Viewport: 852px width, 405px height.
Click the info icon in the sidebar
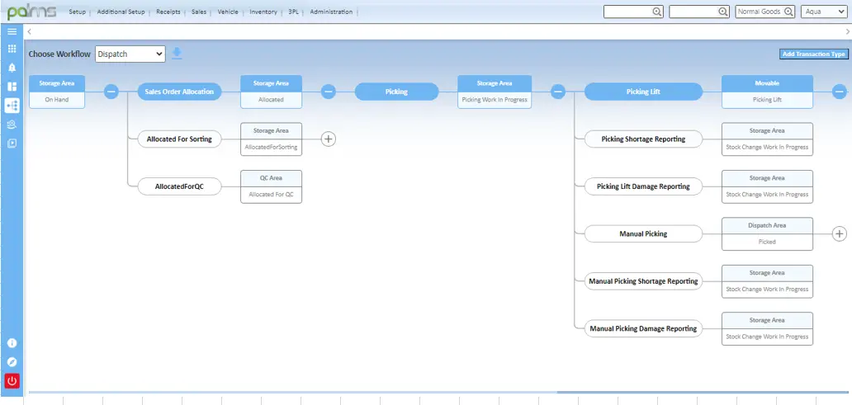point(12,342)
